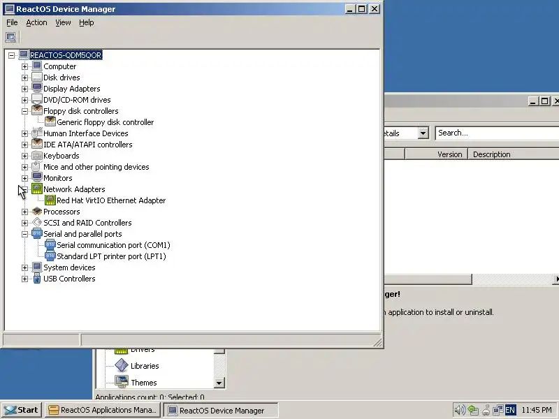Select Generic floppy disk controller entry
This screenshot has width=559, height=419.
pyautogui.click(x=106, y=122)
